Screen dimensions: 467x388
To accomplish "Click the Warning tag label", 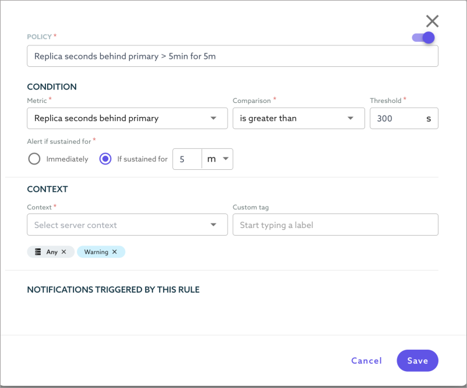I will tap(96, 252).
